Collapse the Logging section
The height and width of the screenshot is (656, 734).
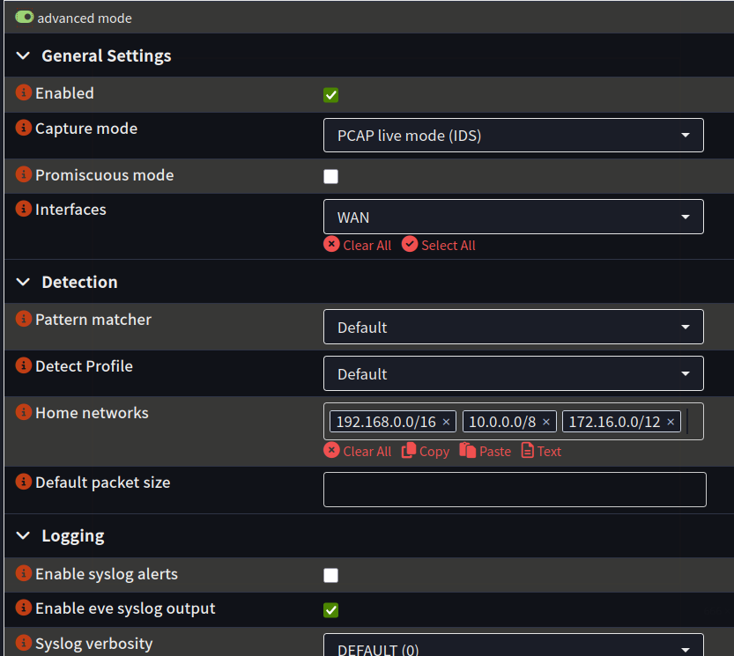(x=23, y=535)
